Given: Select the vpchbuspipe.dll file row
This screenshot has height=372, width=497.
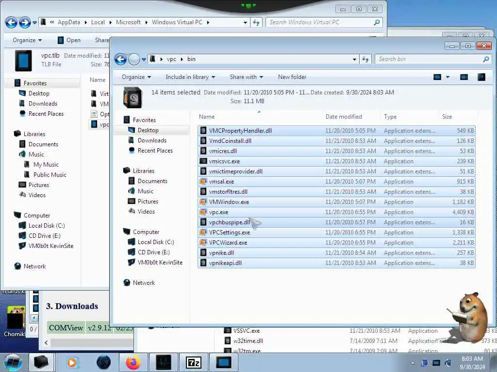Looking at the screenshot, I should point(336,222).
